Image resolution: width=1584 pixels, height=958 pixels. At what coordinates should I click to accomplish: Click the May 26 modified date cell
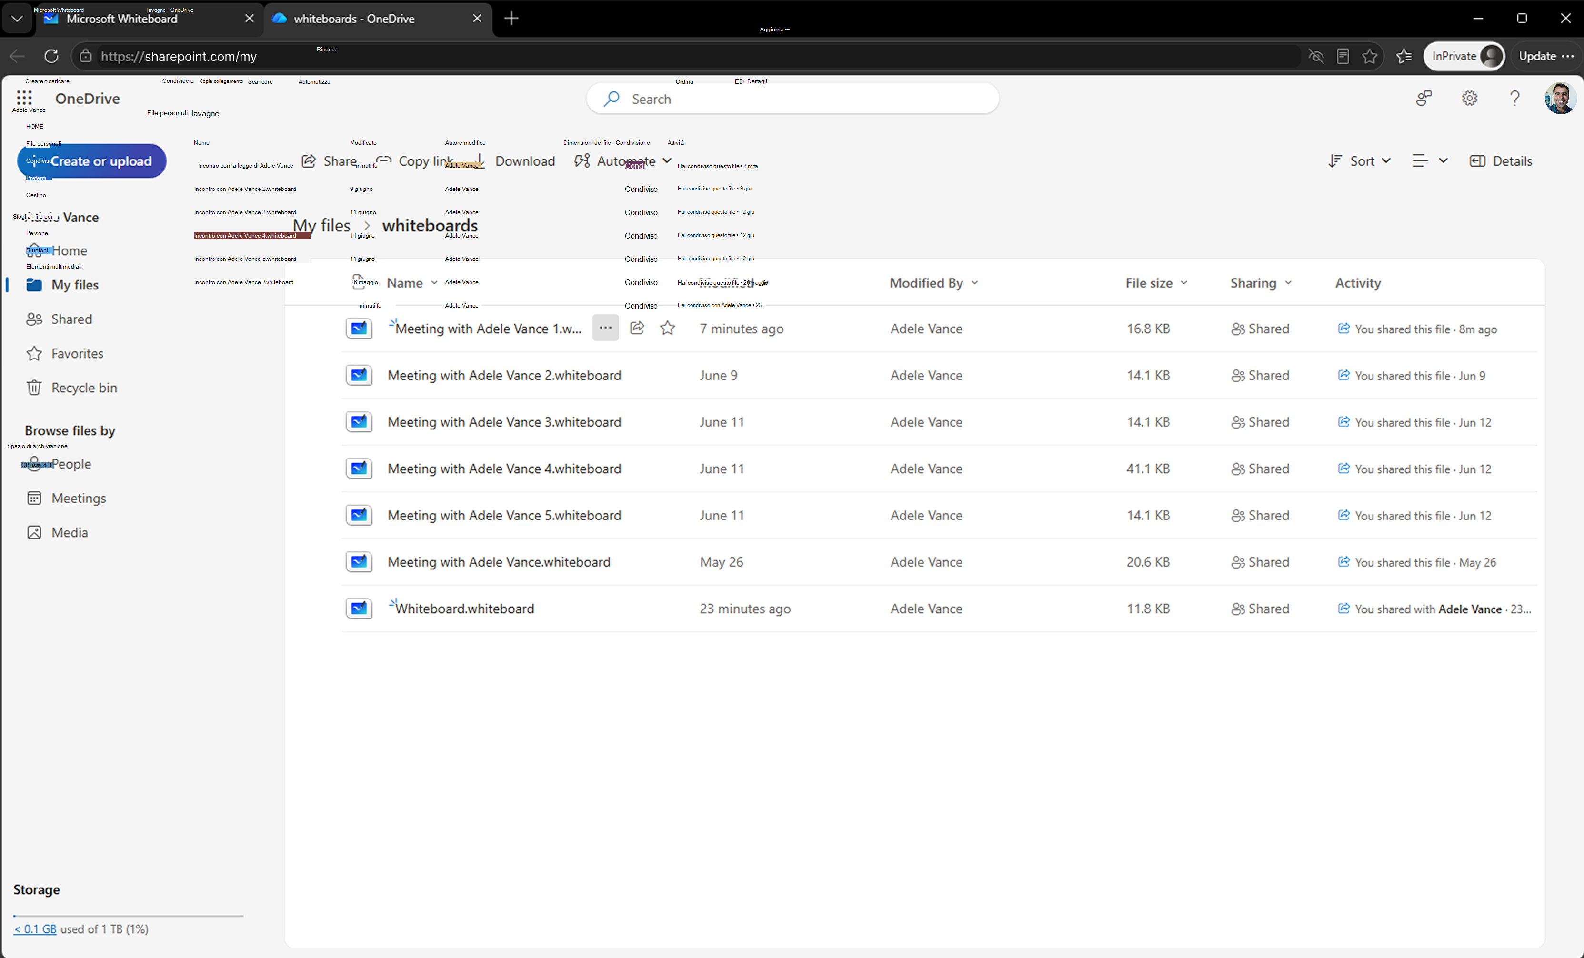pyautogui.click(x=722, y=561)
